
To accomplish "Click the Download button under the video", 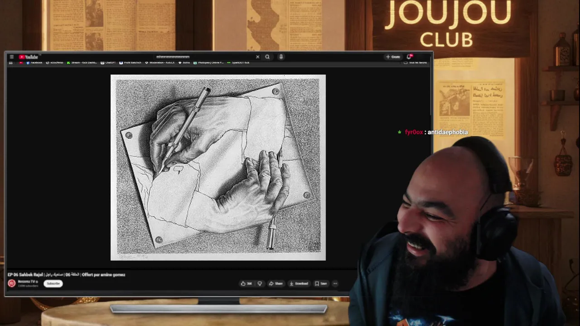I will click(299, 283).
